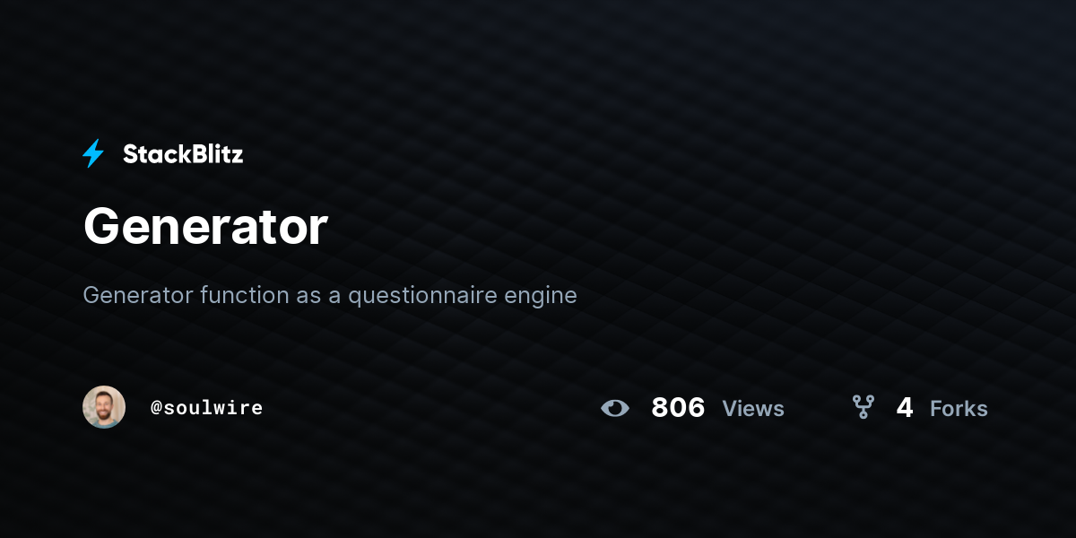The height and width of the screenshot is (538, 1076).
Task: Click the at-sign of soulwire handle
Action: pyautogui.click(x=156, y=408)
